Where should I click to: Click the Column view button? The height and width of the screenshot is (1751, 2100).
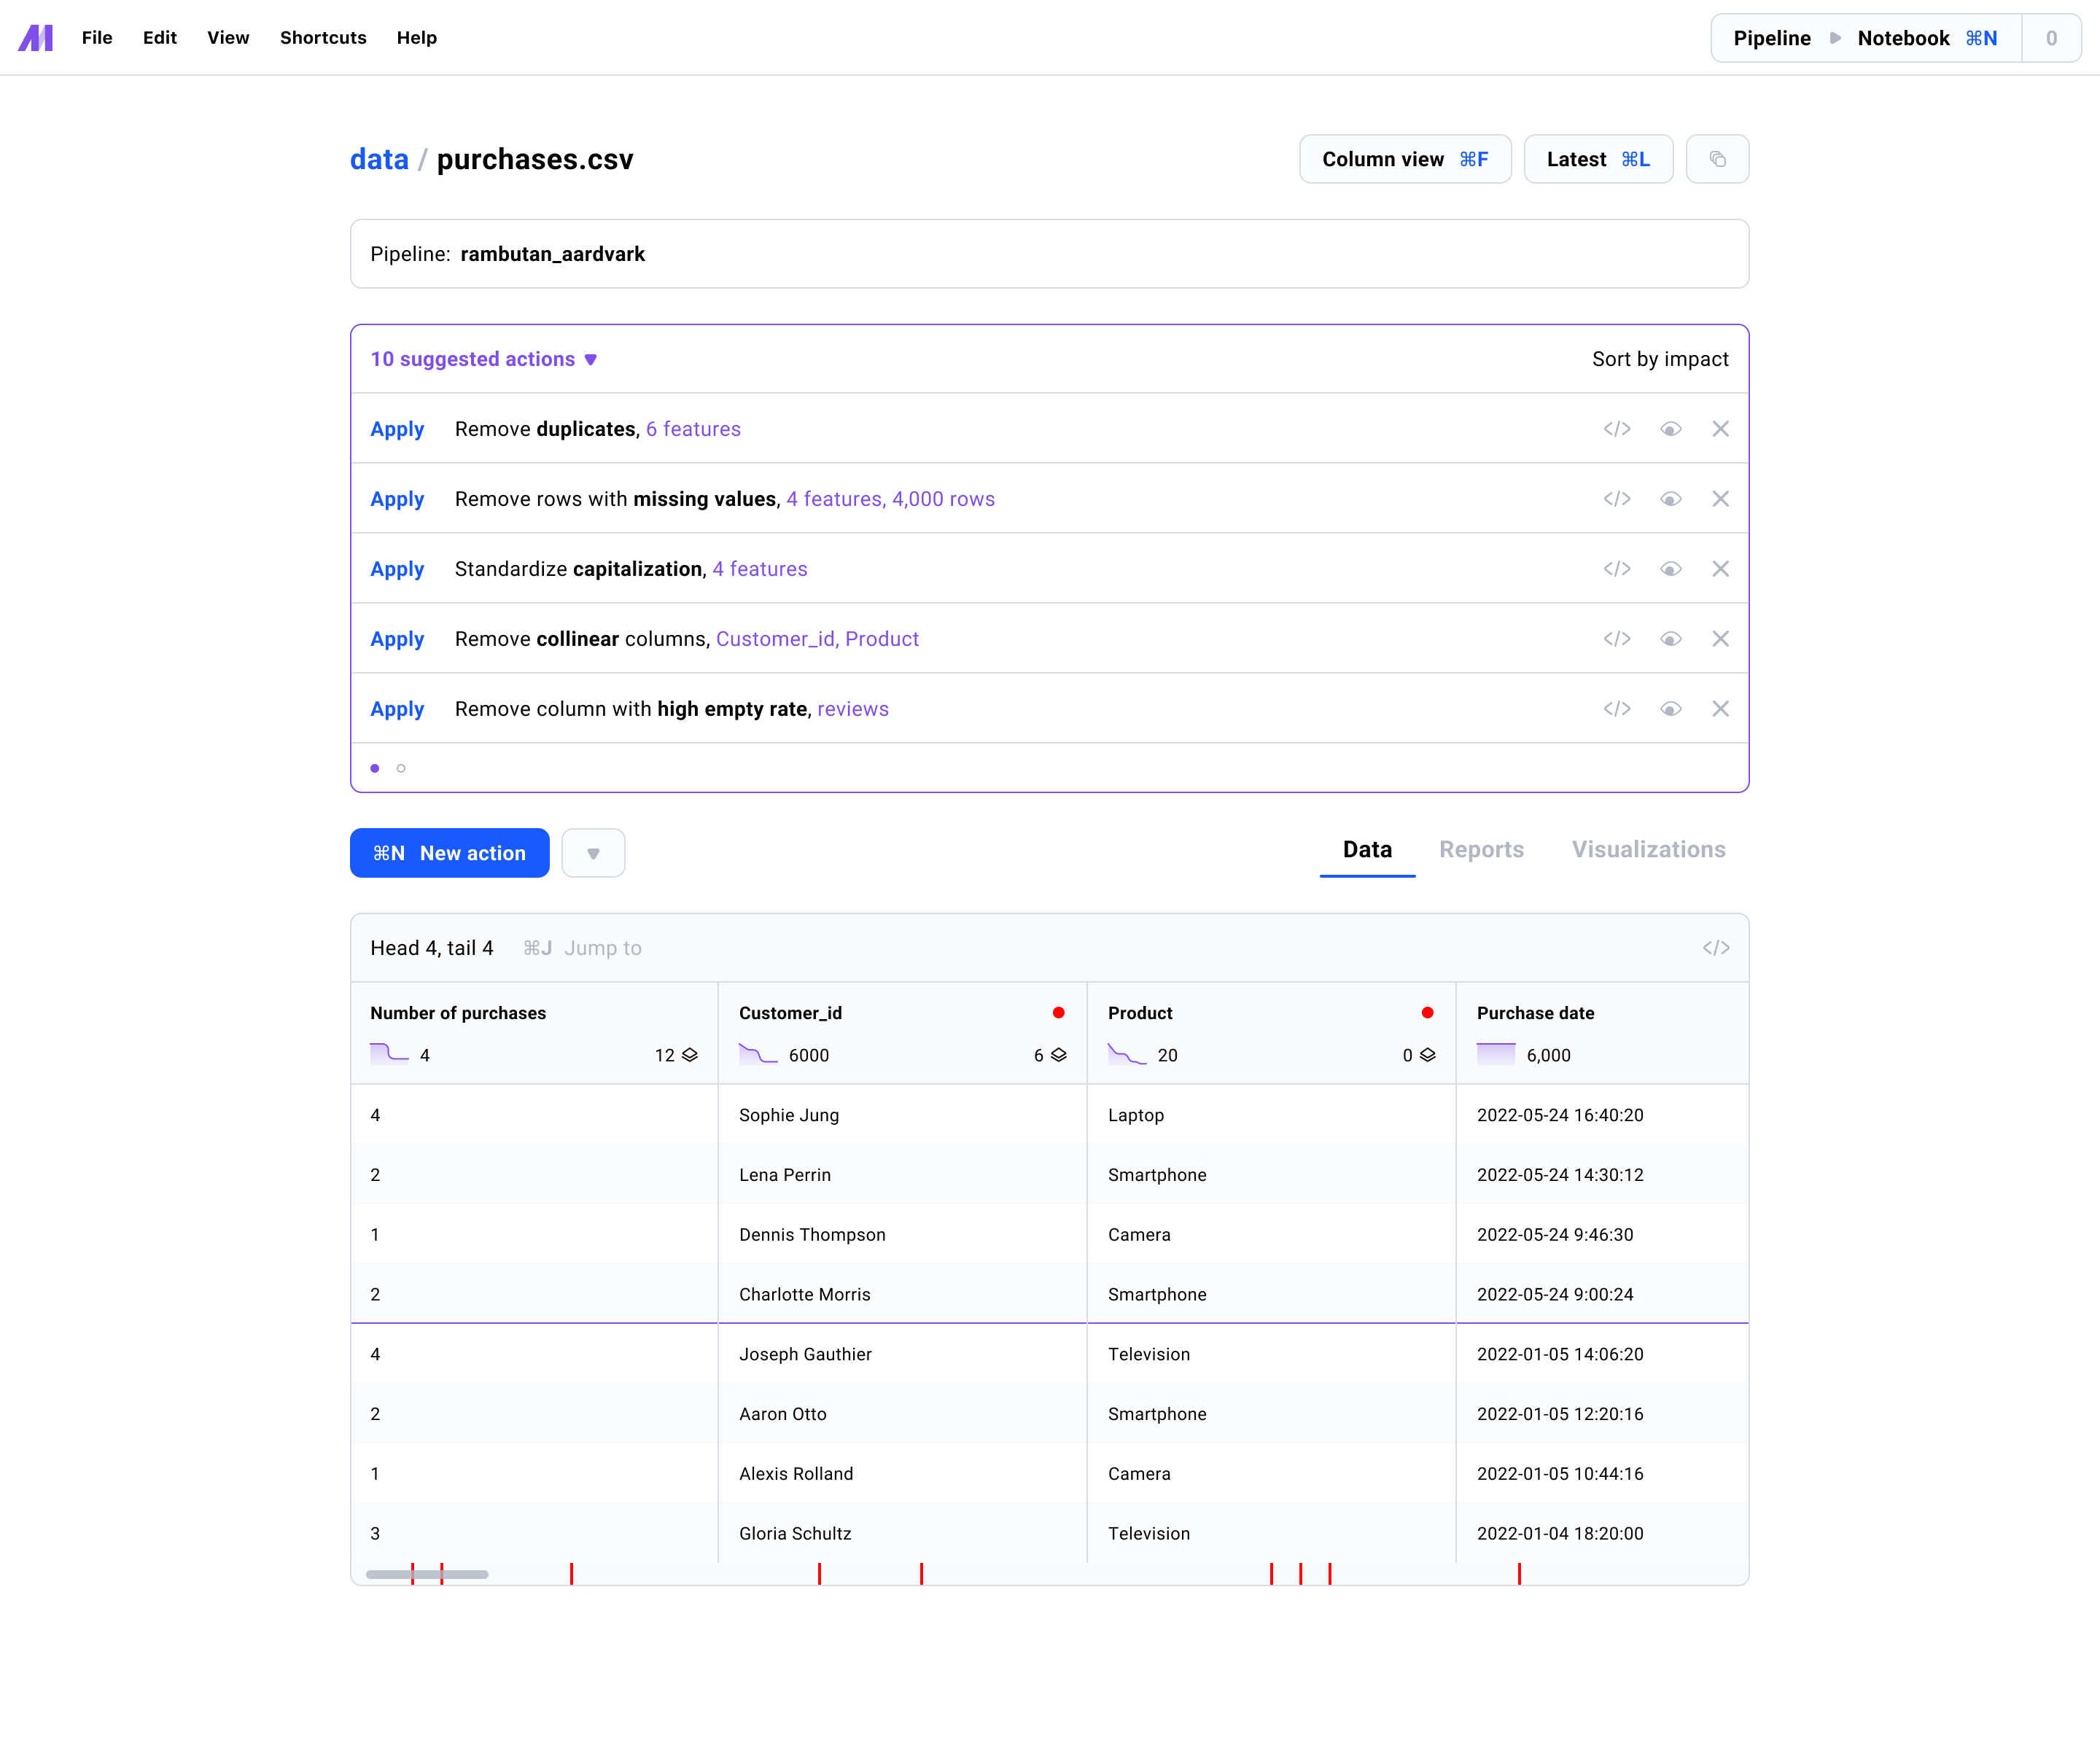1404,159
